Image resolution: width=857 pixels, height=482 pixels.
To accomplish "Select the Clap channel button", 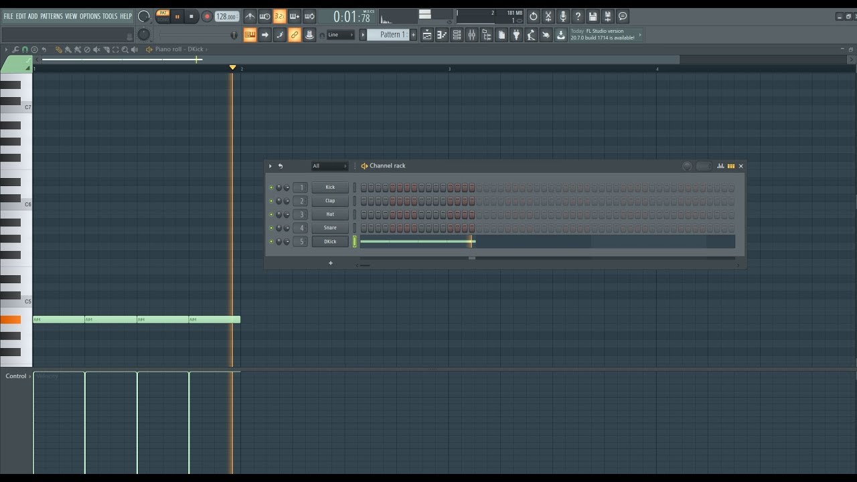I will coord(330,201).
